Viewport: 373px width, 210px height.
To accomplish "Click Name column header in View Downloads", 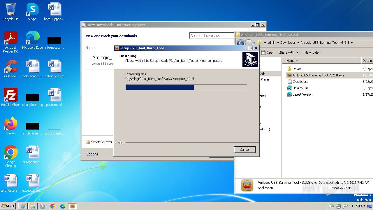I will tap(90, 48).
